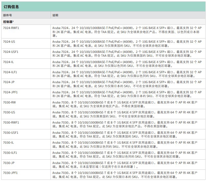Select part number 7030-IL
This screenshot has width=207, height=181.
(8, 143)
